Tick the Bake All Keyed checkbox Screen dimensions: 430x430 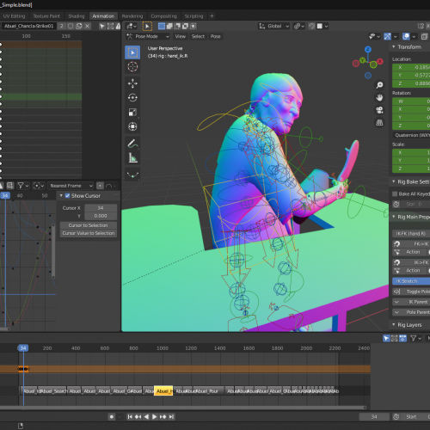click(395, 194)
